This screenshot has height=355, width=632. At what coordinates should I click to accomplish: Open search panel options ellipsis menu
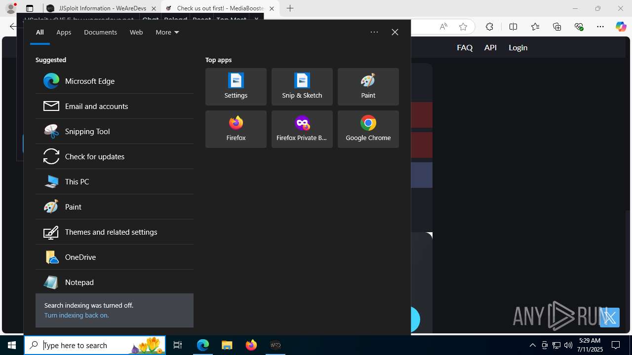(x=374, y=32)
